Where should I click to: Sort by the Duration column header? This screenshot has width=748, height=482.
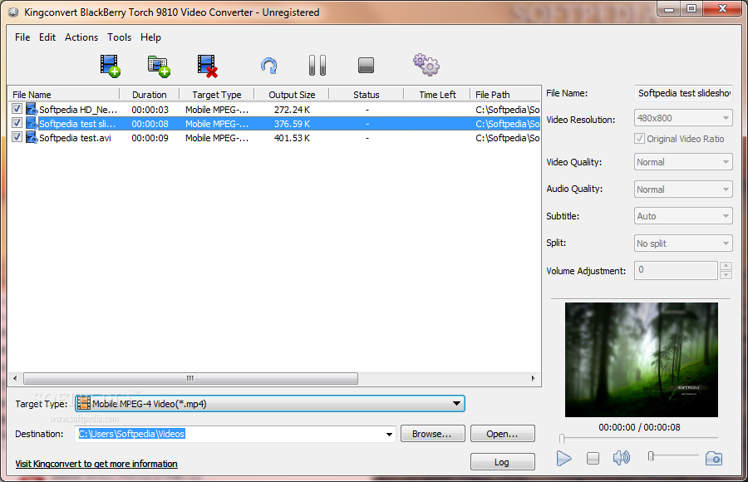150,95
